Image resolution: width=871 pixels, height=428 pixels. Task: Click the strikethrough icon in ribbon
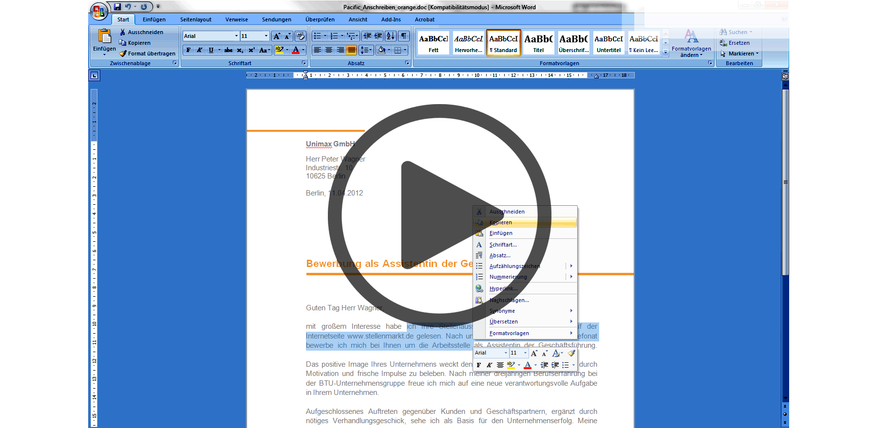228,50
